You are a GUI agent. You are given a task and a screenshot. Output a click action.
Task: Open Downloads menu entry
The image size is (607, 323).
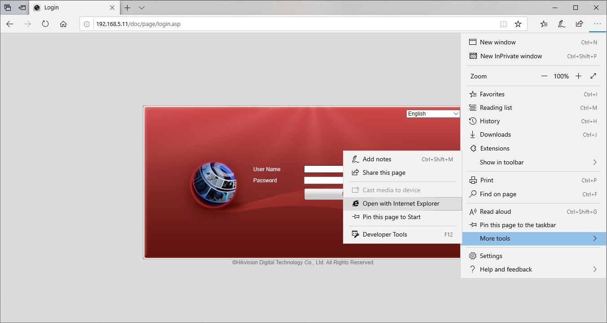pyautogui.click(x=534, y=134)
